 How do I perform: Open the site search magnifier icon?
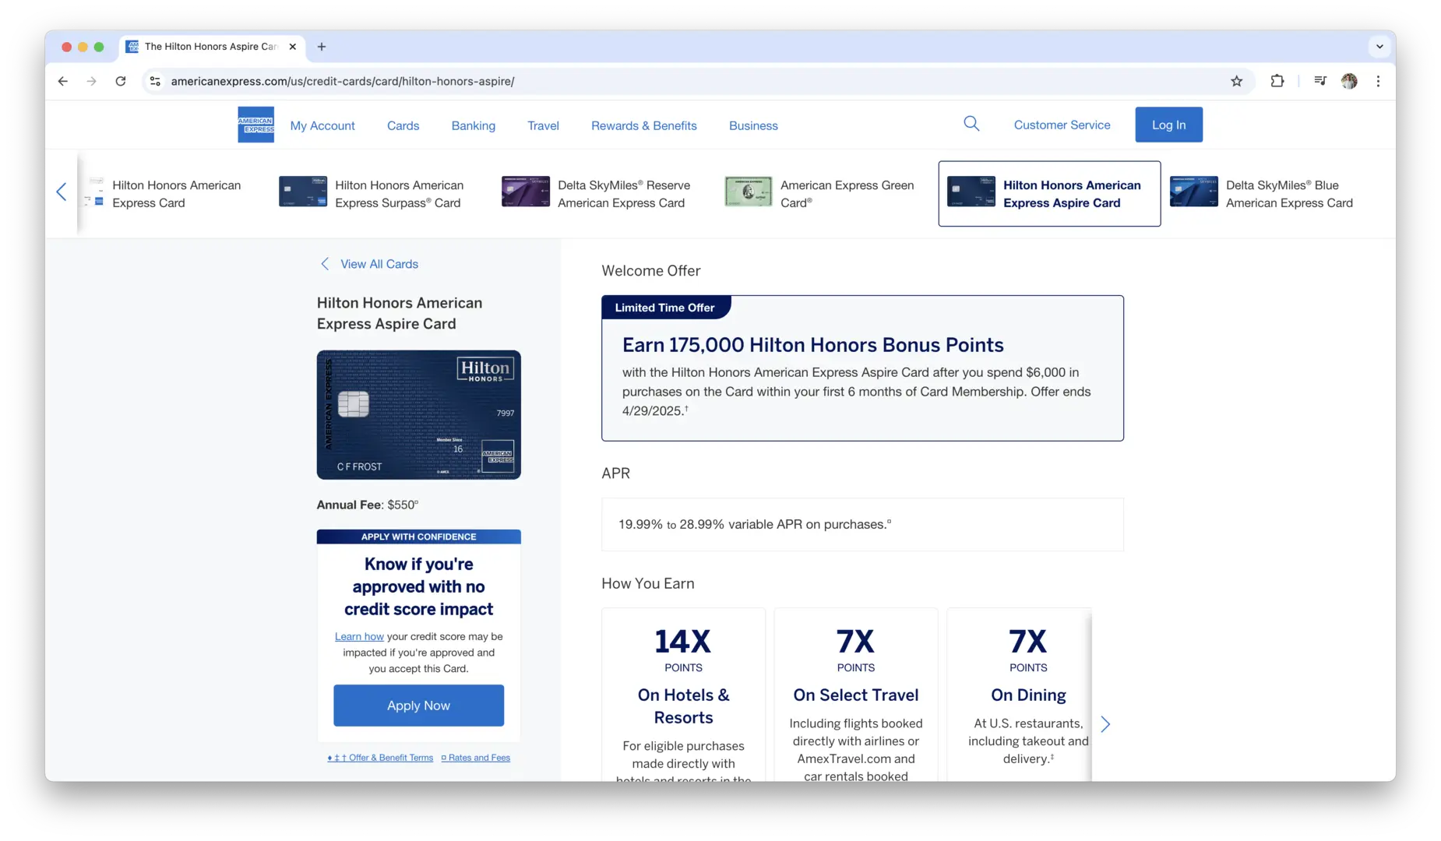tap(971, 124)
